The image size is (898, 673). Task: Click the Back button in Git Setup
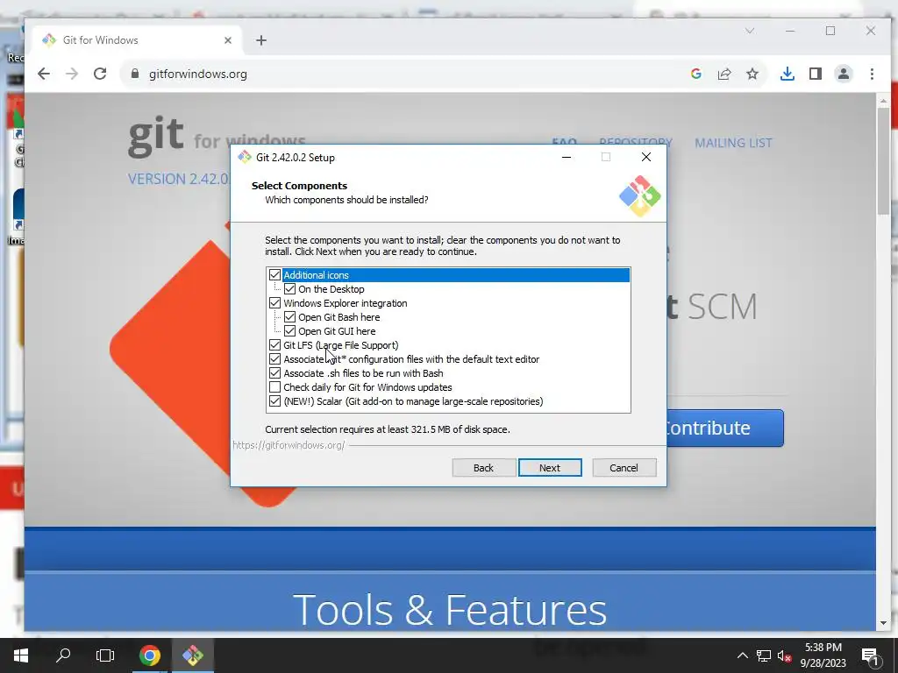pyautogui.click(x=483, y=468)
